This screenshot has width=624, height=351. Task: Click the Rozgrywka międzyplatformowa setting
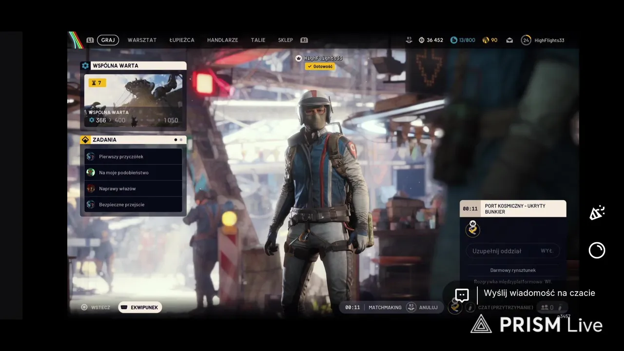(513, 281)
